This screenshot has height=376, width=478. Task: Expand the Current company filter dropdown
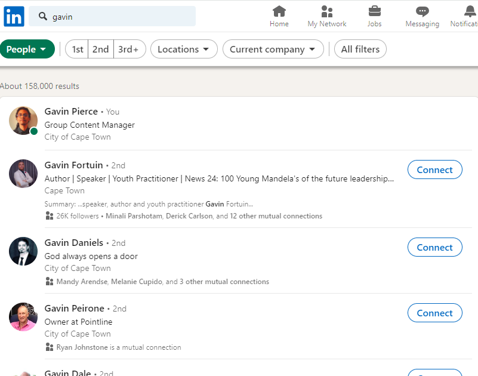tap(273, 49)
